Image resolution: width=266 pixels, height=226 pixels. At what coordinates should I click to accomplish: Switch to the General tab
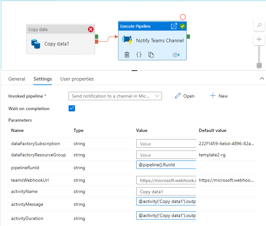pyautogui.click(x=17, y=79)
